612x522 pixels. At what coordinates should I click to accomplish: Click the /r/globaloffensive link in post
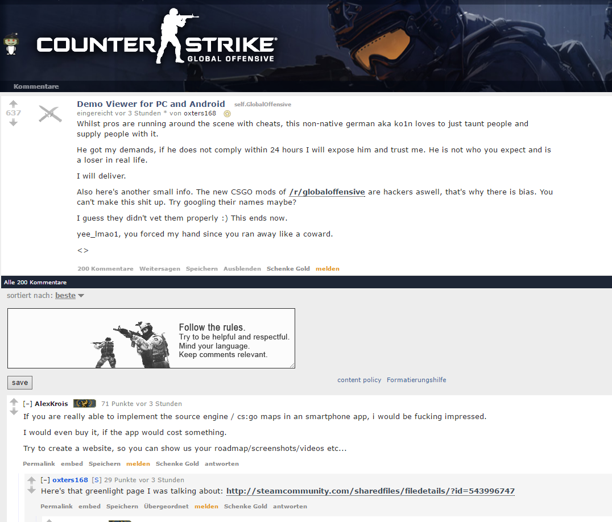(x=327, y=192)
